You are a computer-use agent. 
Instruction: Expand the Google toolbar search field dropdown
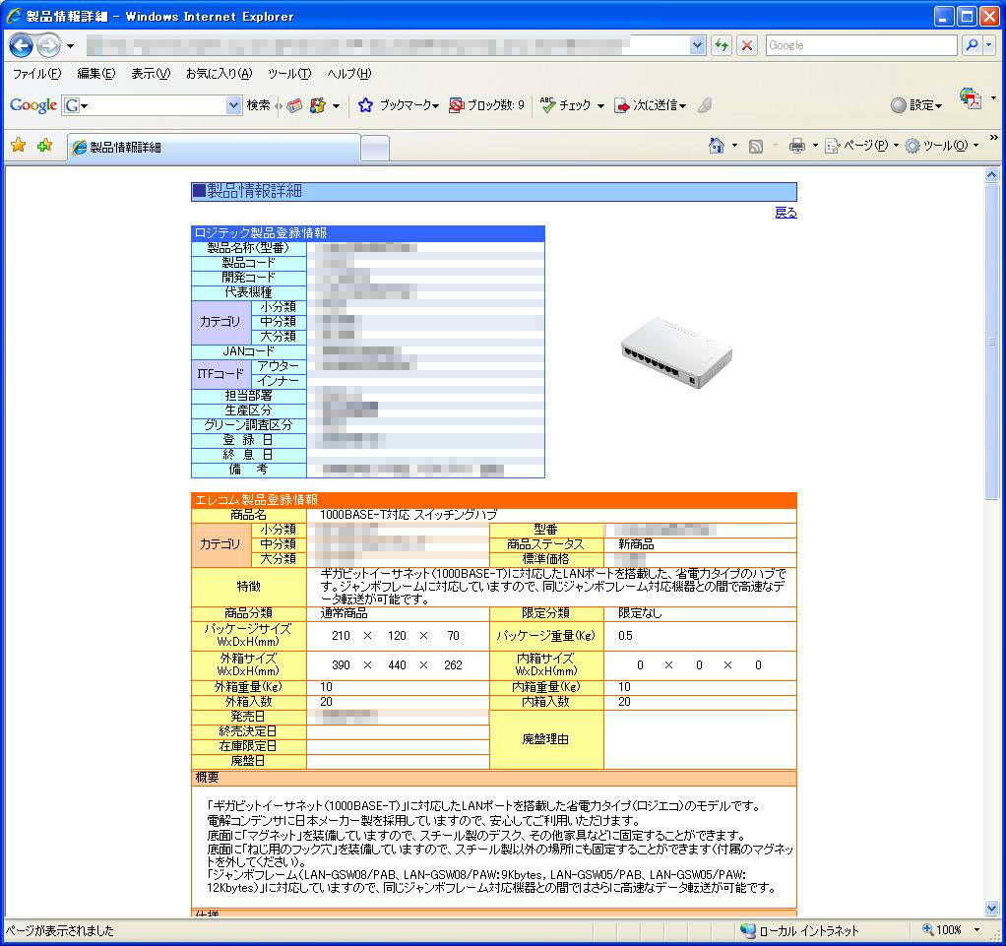coord(233,105)
